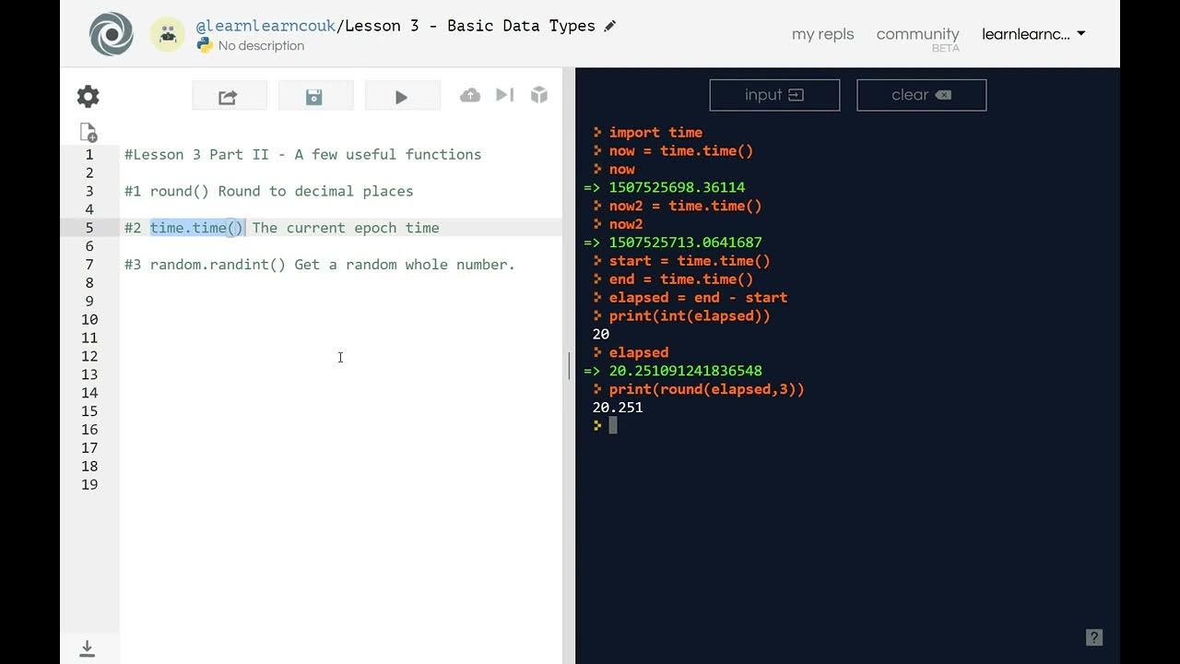Image resolution: width=1180 pixels, height=664 pixels.
Task: Clear the console output
Action: pos(921,95)
